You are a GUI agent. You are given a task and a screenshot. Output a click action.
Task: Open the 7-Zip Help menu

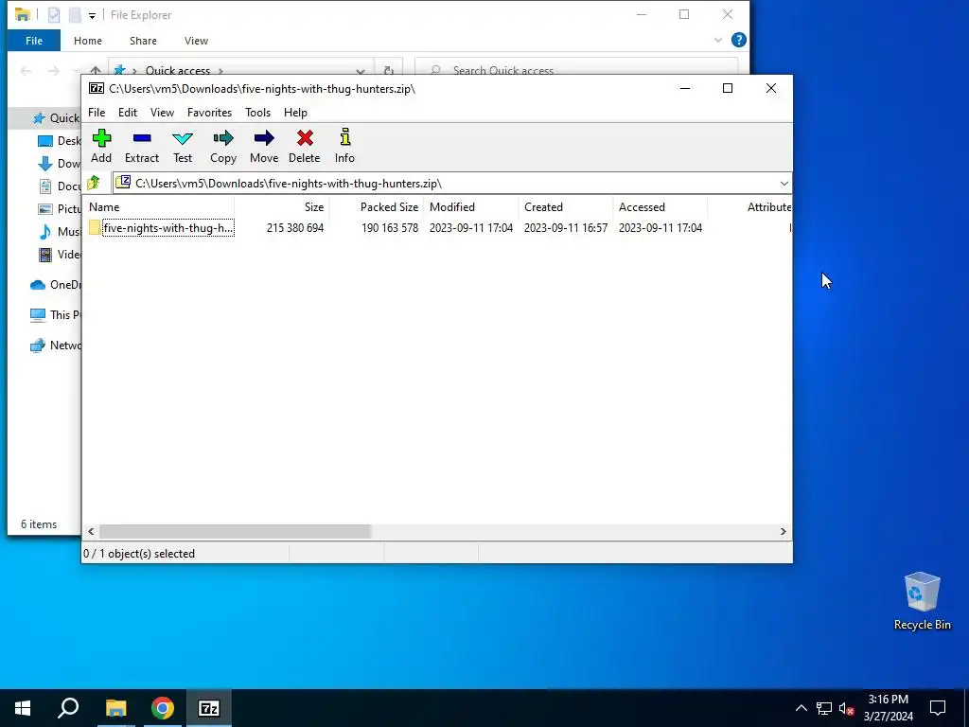(x=295, y=113)
